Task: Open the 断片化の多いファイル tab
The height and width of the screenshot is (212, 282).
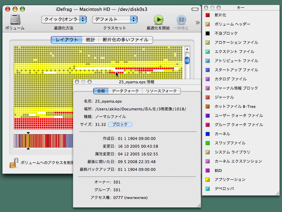Action: [x=126, y=40]
